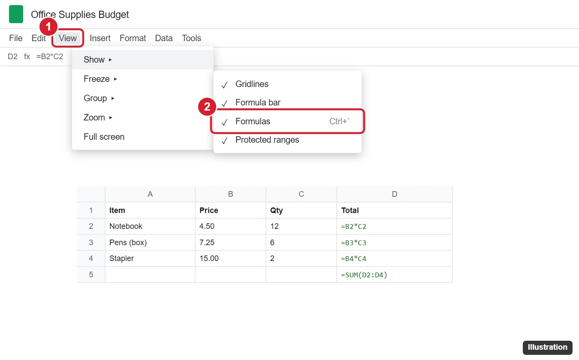
Task: Open the Insert menu
Action: point(100,38)
